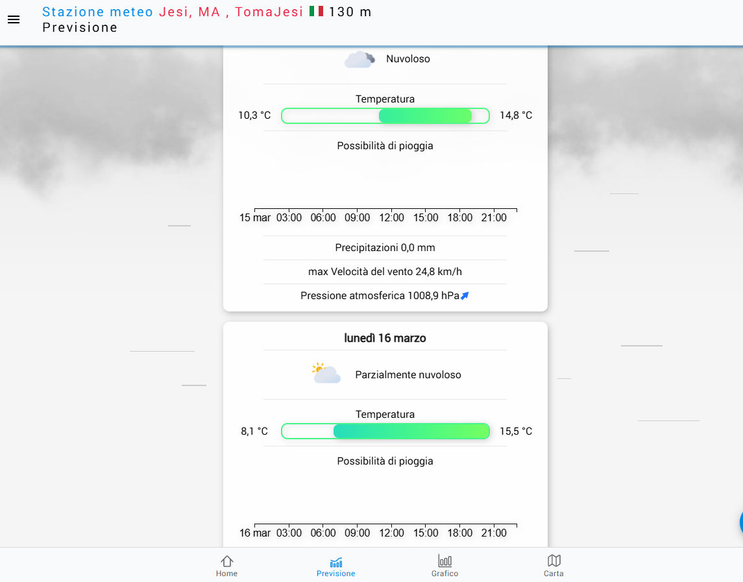Click the Italian flag icon
This screenshot has width=743, height=582.
click(x=316, y=11)
